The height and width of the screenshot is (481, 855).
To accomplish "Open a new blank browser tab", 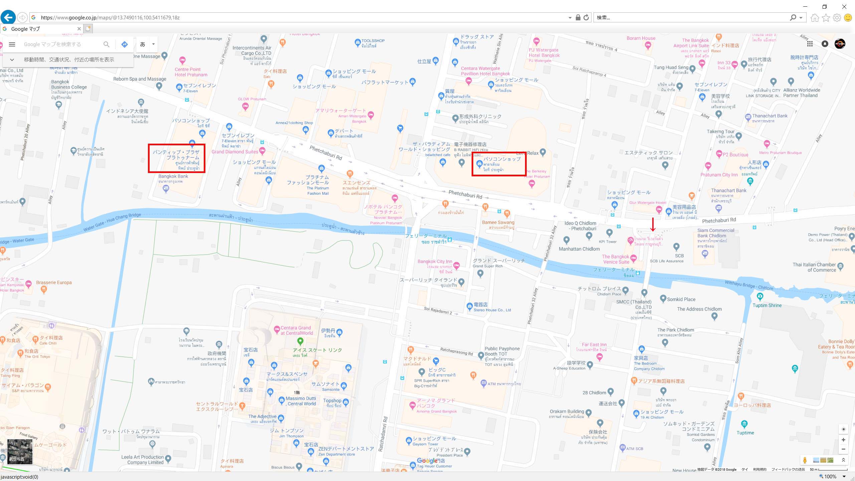I will [x=88, y=29].
